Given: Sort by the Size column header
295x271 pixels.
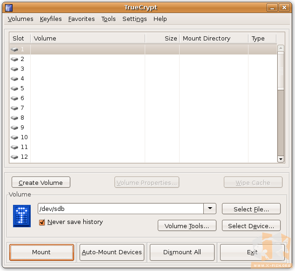Looking at the screenshot, I should coord(162,39).
